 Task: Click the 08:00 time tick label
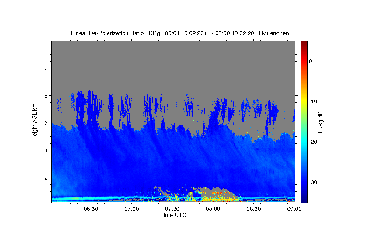click(213, 209)
